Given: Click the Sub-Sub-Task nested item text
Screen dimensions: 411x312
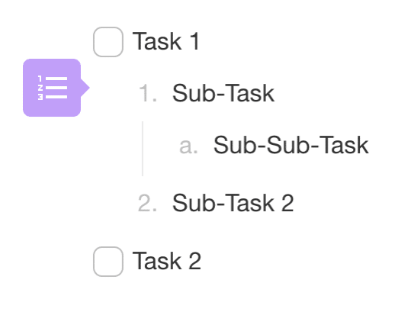Looking at the screenshot, I should point(291,145).
